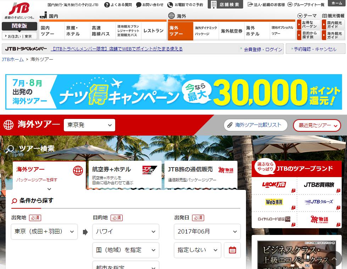Open the JTBクルーズ brand logo
347x269 pixels.
pos(319,202)
